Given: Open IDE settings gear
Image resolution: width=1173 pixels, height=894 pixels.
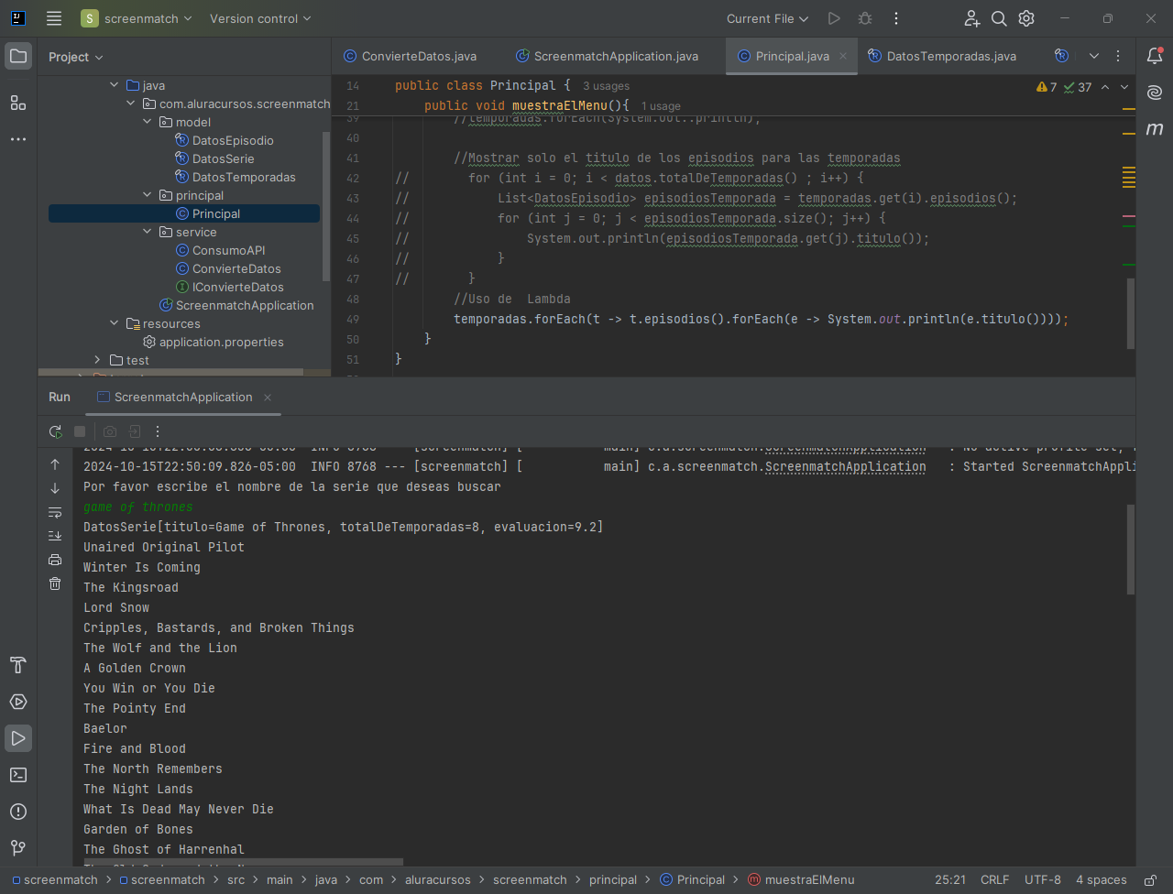Looking at the screenshot, I should (1026, 18).
